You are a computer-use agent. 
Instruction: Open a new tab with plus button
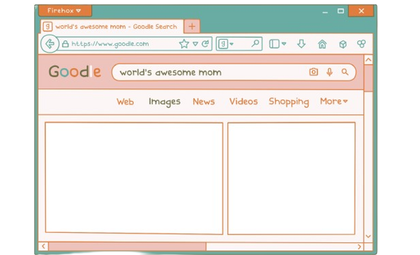click(x=192, y=27)
